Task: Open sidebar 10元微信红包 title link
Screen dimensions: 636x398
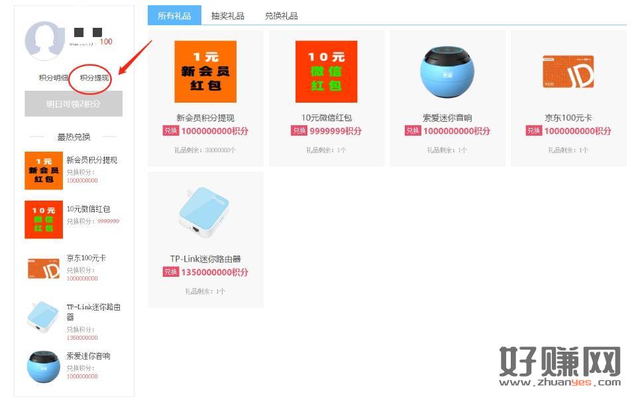Action: [x=88, y=209]
